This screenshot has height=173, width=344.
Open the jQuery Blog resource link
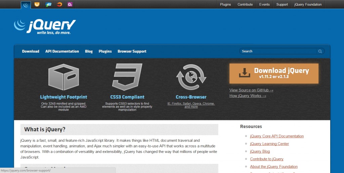click(x=260, y=151)
